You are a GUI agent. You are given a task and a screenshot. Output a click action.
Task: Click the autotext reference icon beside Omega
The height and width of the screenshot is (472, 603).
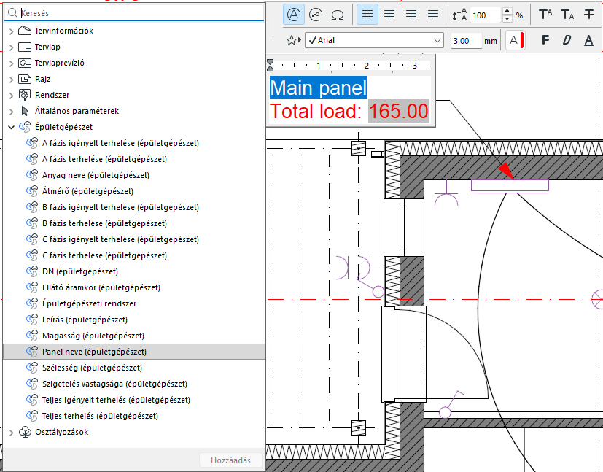pyautogui.click(x=316, y=15)
